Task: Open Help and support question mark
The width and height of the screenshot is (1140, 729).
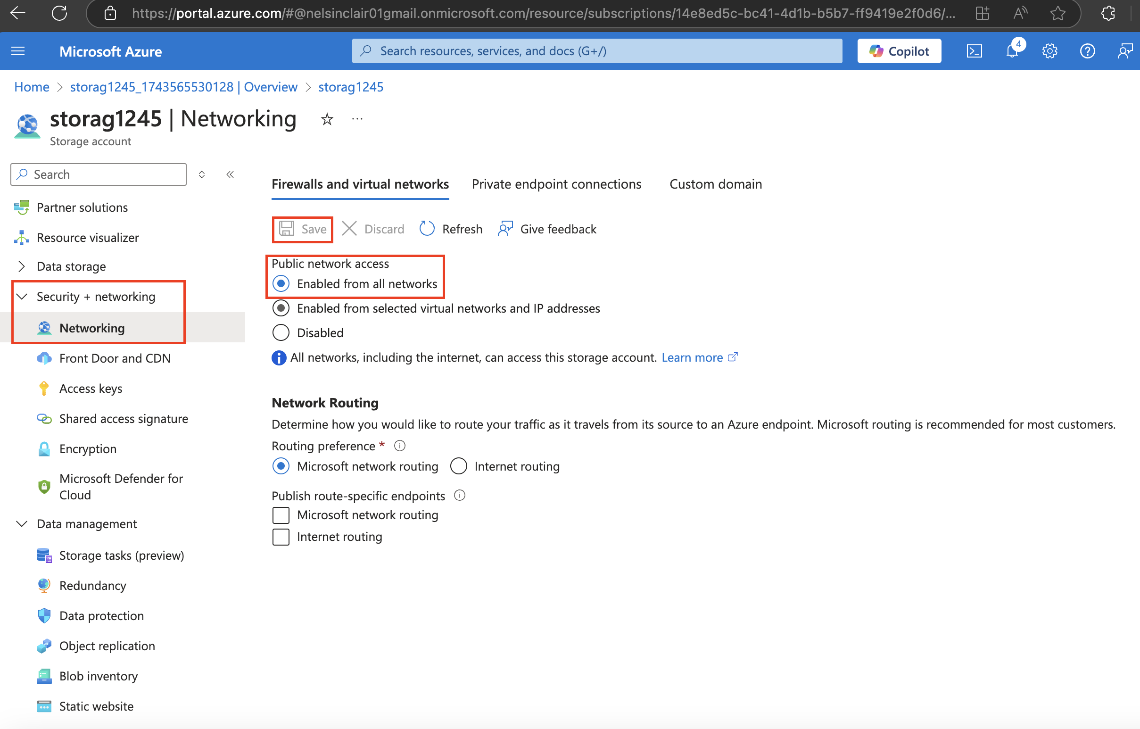Action: click(x=1088, y=51)
